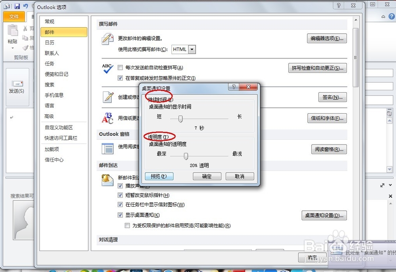This screenshot has height=272, width=396.
Task: Uncheck 显示桌面通知
Action: click(120, 215)
